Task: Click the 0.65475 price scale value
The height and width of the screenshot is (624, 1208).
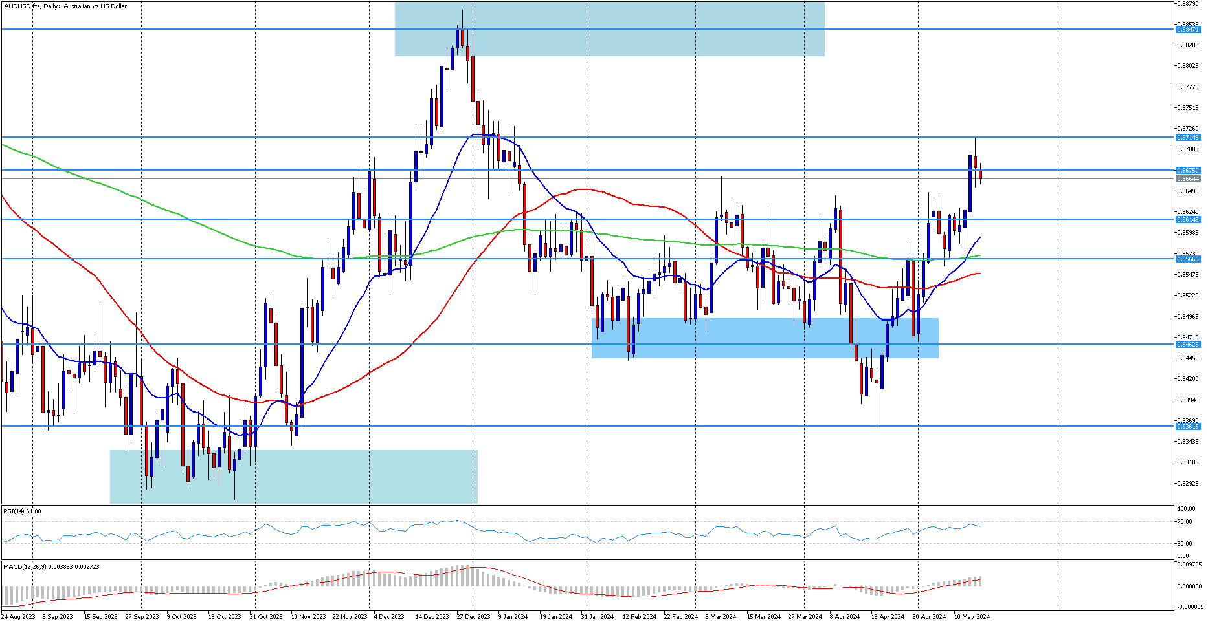Action: pos(1188,274)
